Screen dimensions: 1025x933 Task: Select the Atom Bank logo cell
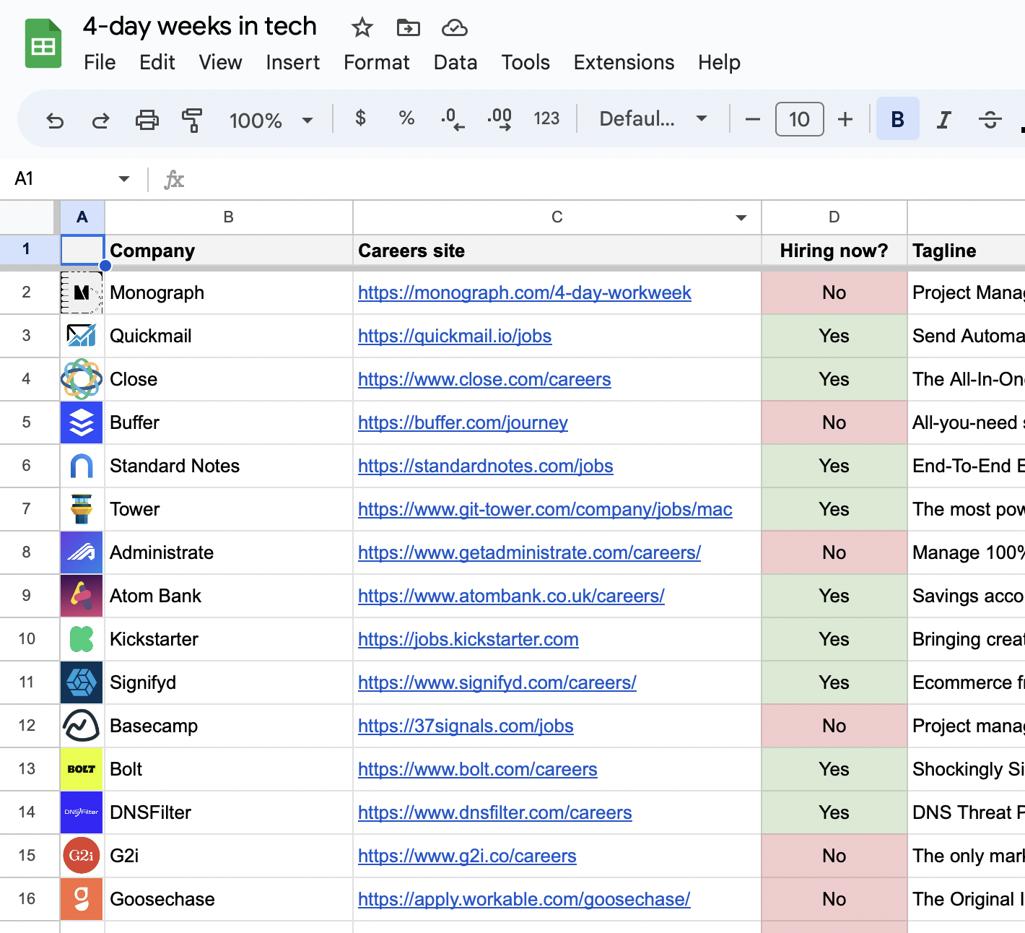pyautogui.click(x=82, y=596)
